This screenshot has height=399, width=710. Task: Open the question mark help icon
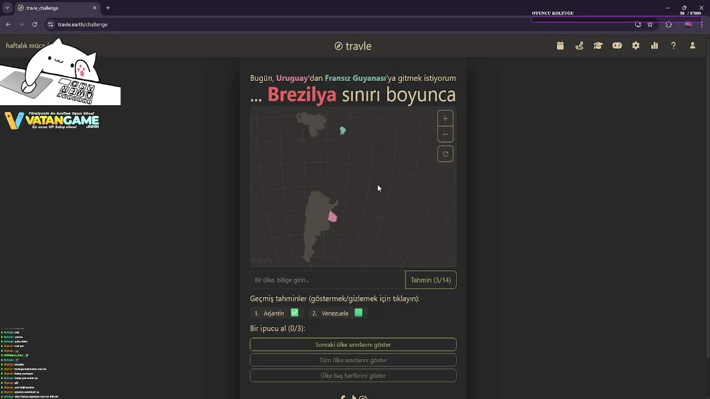673,46
